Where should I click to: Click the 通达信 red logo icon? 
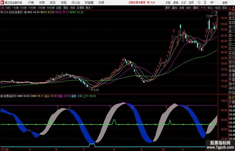pyautogui.click(x=2, y=2)
